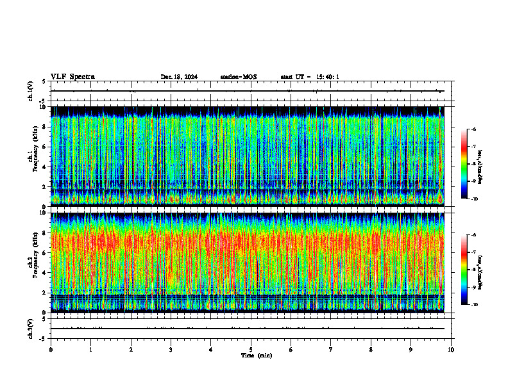Click the ch.1 spectrogram panel

point(248,156)
